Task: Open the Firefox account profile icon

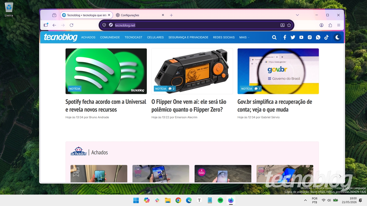Action: point(321,25)
